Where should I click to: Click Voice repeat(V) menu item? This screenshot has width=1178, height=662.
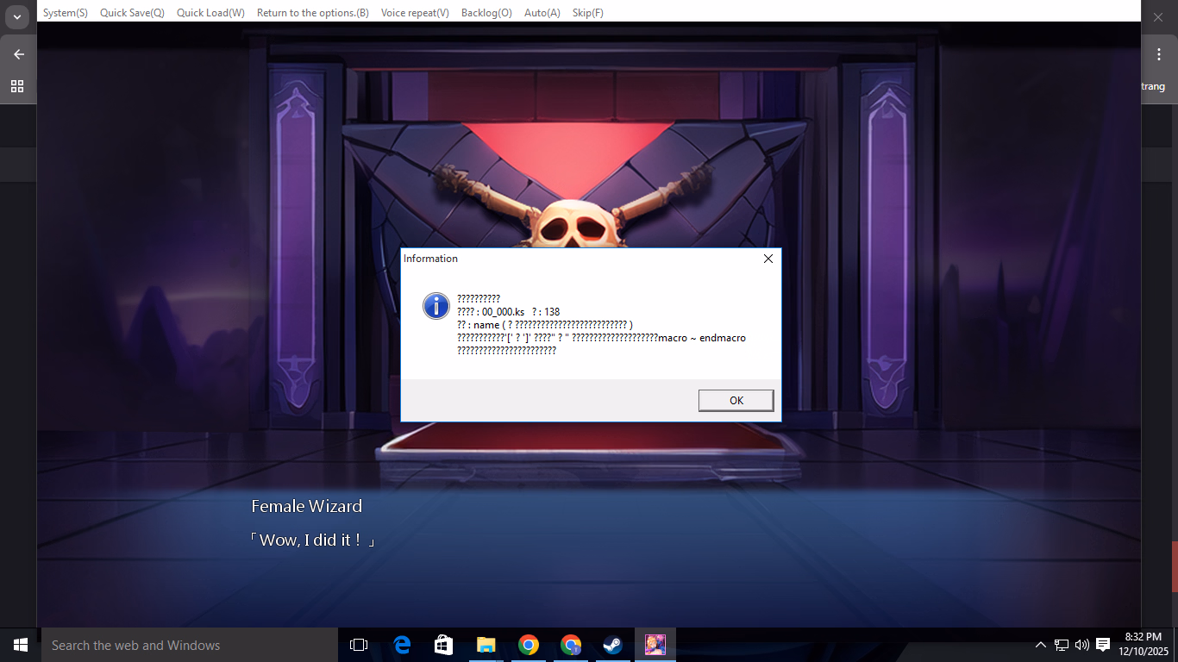click(x=415, y=13)
